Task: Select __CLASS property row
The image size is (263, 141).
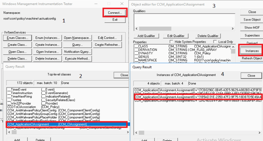Action: click(183, 46)
